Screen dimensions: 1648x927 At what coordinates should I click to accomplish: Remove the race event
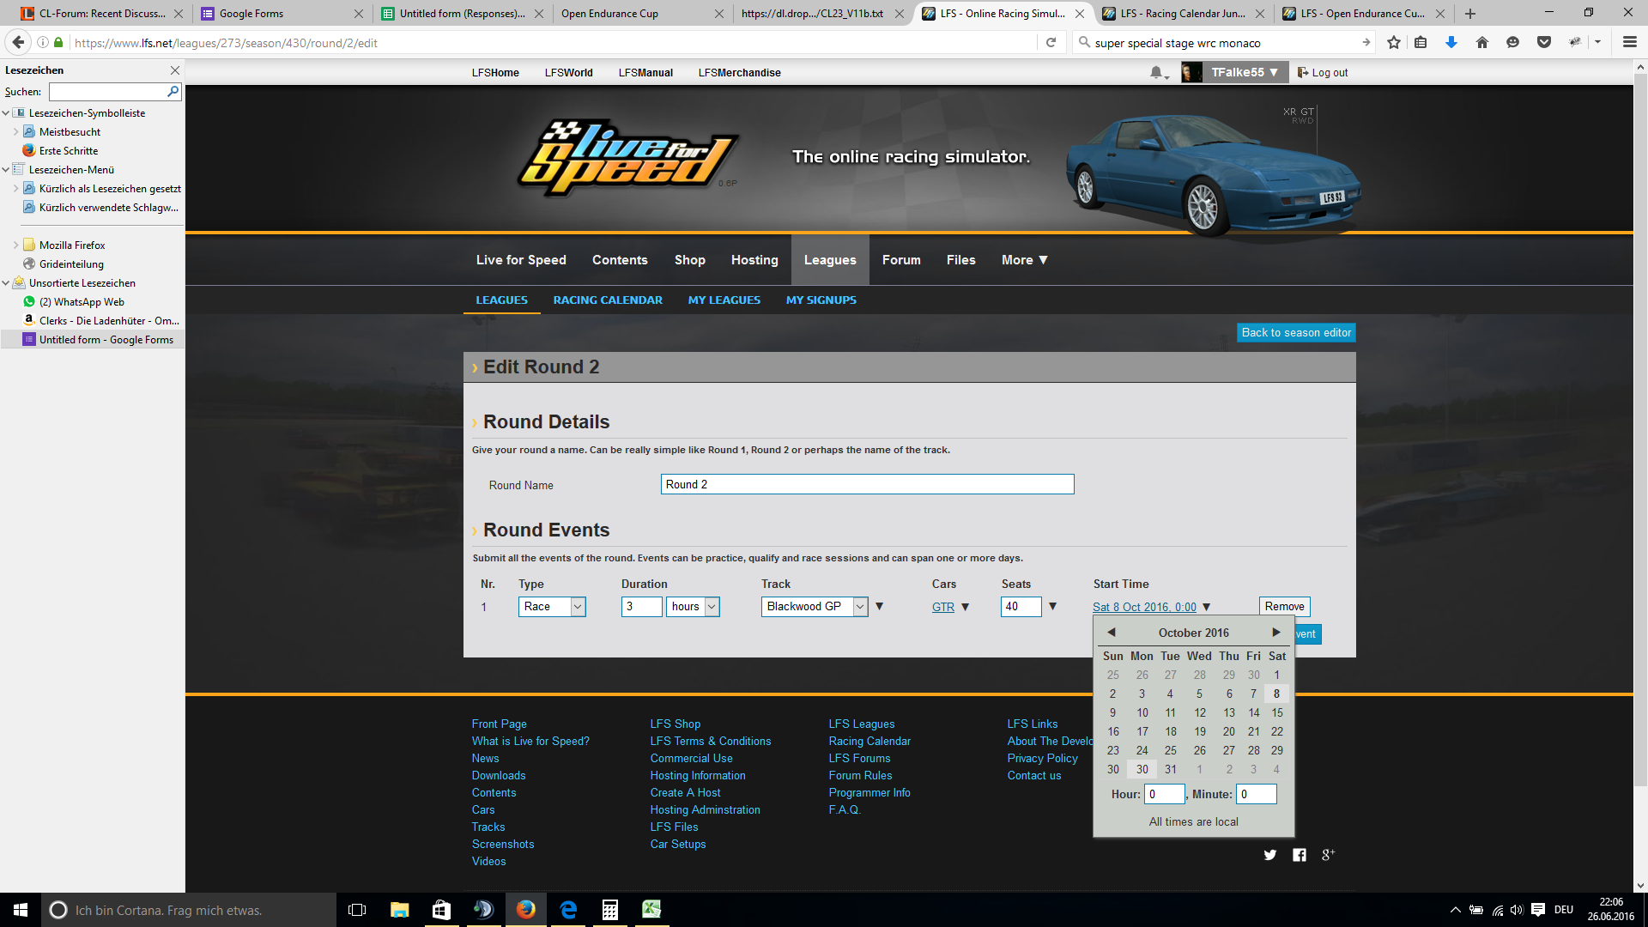click(1284, 607)
